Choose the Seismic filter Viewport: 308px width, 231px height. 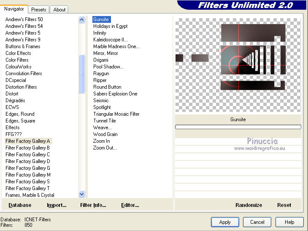coord(101,101)
